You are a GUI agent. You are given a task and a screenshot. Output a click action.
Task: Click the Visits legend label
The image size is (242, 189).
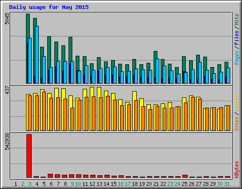coord(236,103)
